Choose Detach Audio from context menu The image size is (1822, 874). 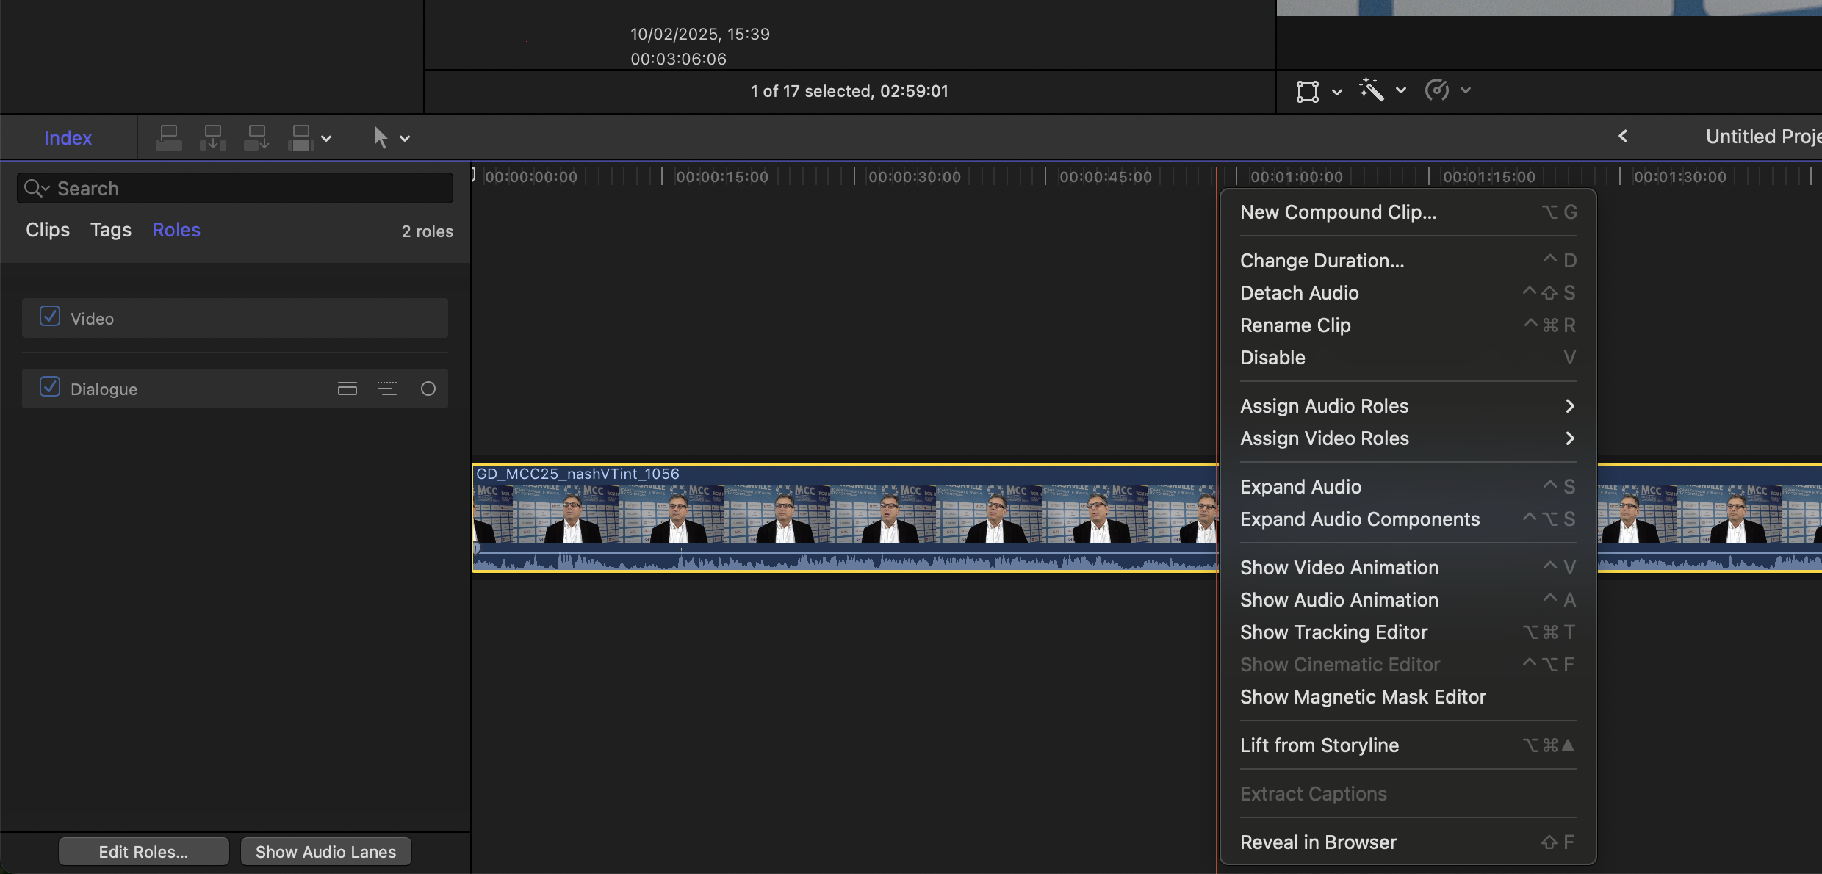coord(1299,293)
